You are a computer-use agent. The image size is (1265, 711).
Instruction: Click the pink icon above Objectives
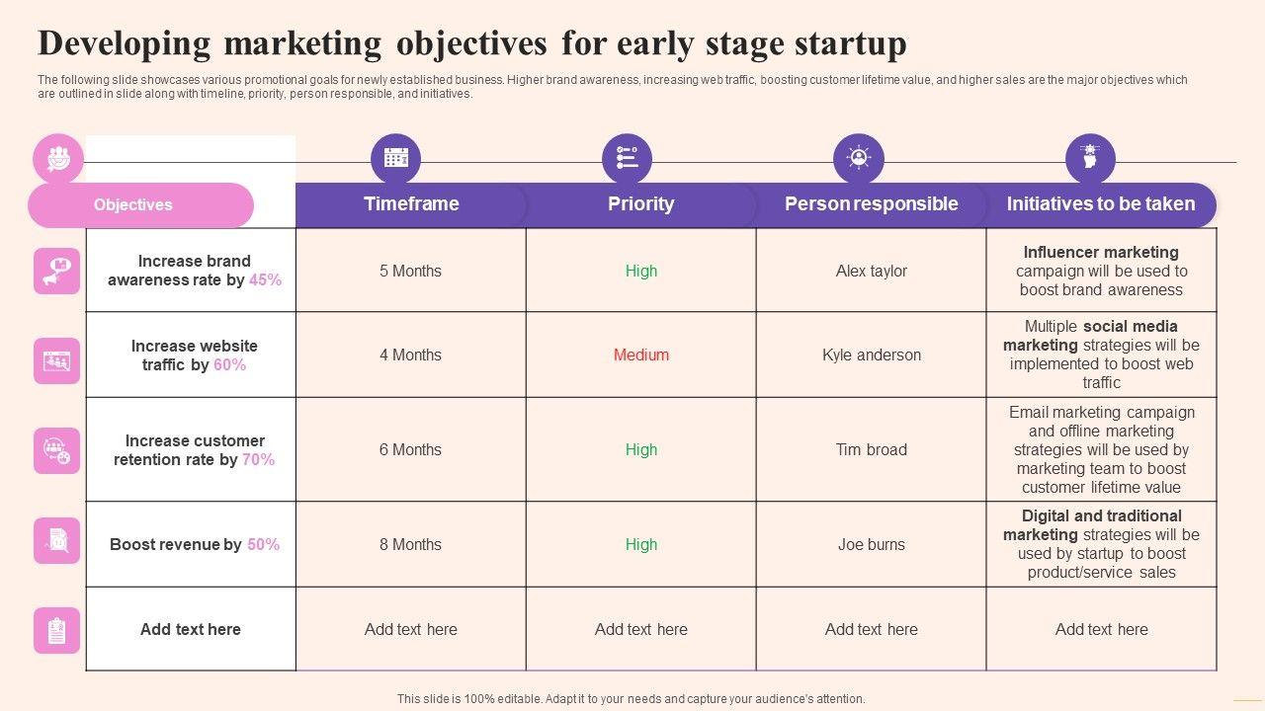click(x=58, y=158)
